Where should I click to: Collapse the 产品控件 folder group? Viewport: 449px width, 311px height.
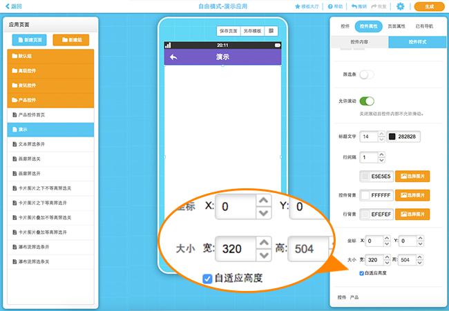point(52,101)
